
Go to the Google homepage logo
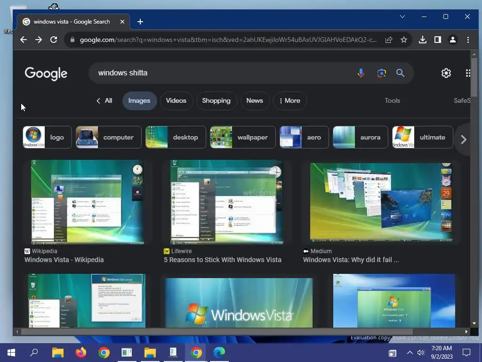pos(46,74)
